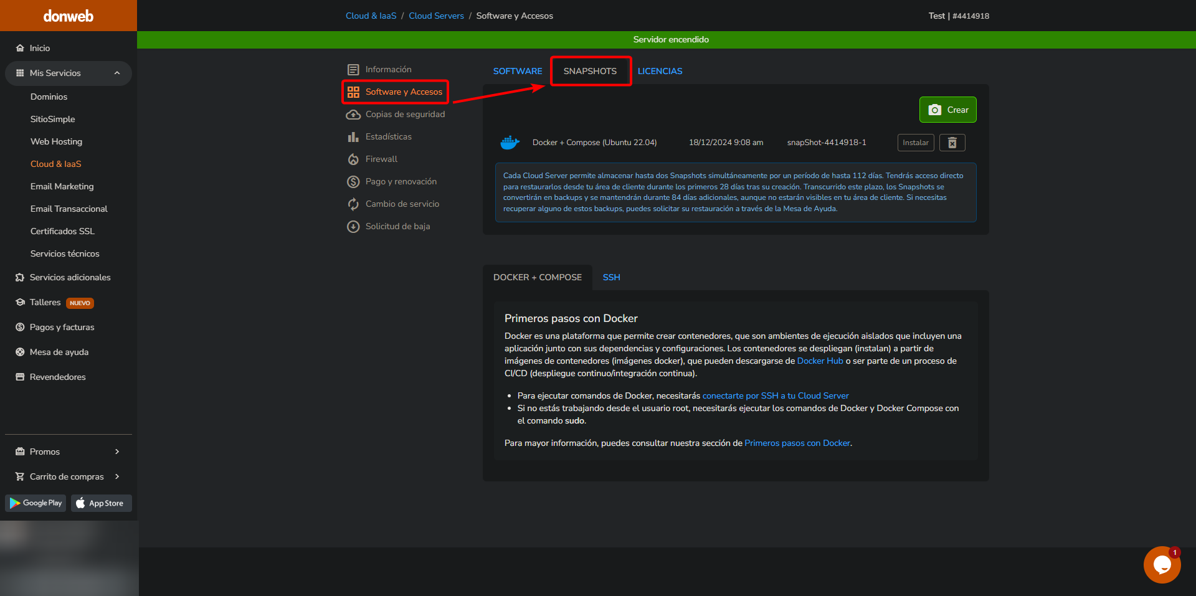The width and height of the screenshot is (1196, 596).
Task: Collapse the Mis Servicios chevron
Action: click(117, 73)
